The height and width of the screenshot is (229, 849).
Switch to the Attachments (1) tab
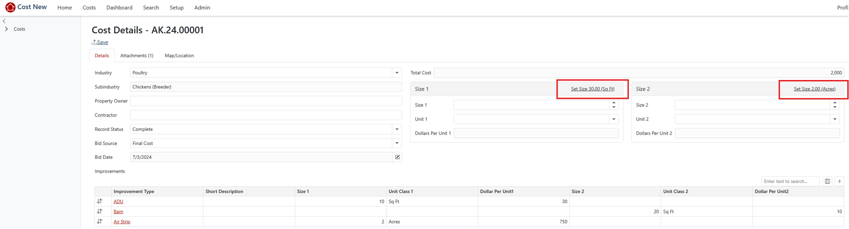click(x=137, y=55)
